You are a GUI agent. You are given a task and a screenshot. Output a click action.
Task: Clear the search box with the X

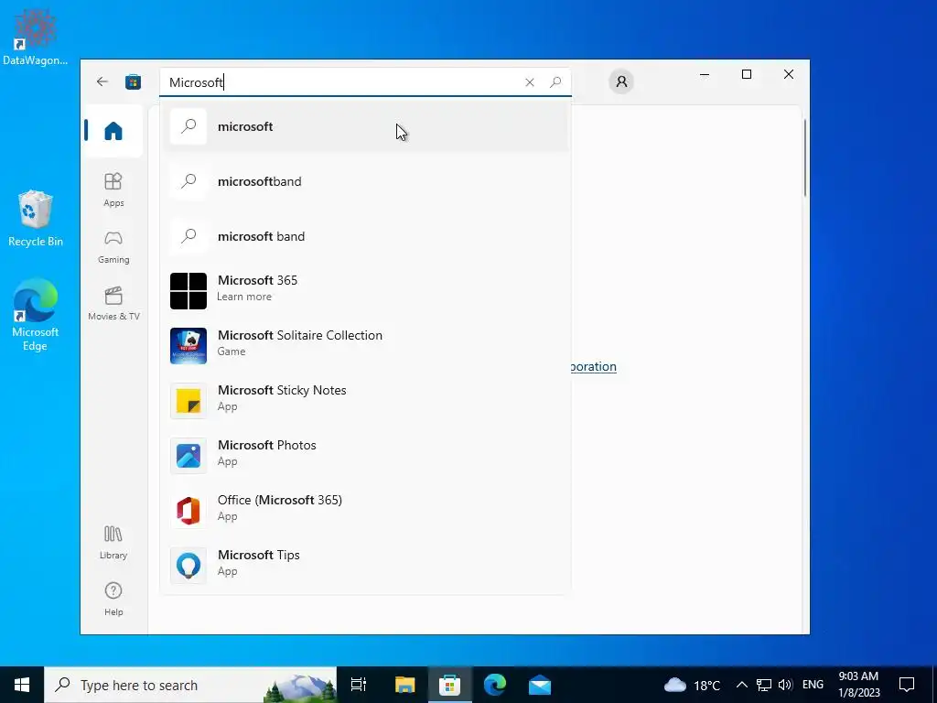530,82
